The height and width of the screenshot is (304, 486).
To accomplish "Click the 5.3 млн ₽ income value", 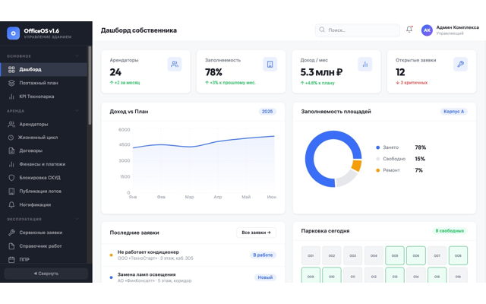I will tap(321, 72).
